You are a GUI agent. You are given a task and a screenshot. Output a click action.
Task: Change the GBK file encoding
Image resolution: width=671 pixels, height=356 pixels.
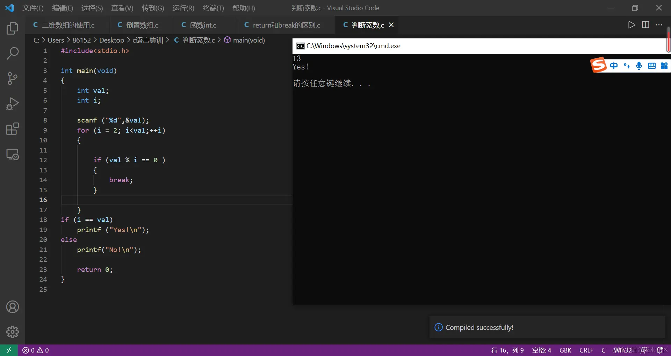(565, 350)
